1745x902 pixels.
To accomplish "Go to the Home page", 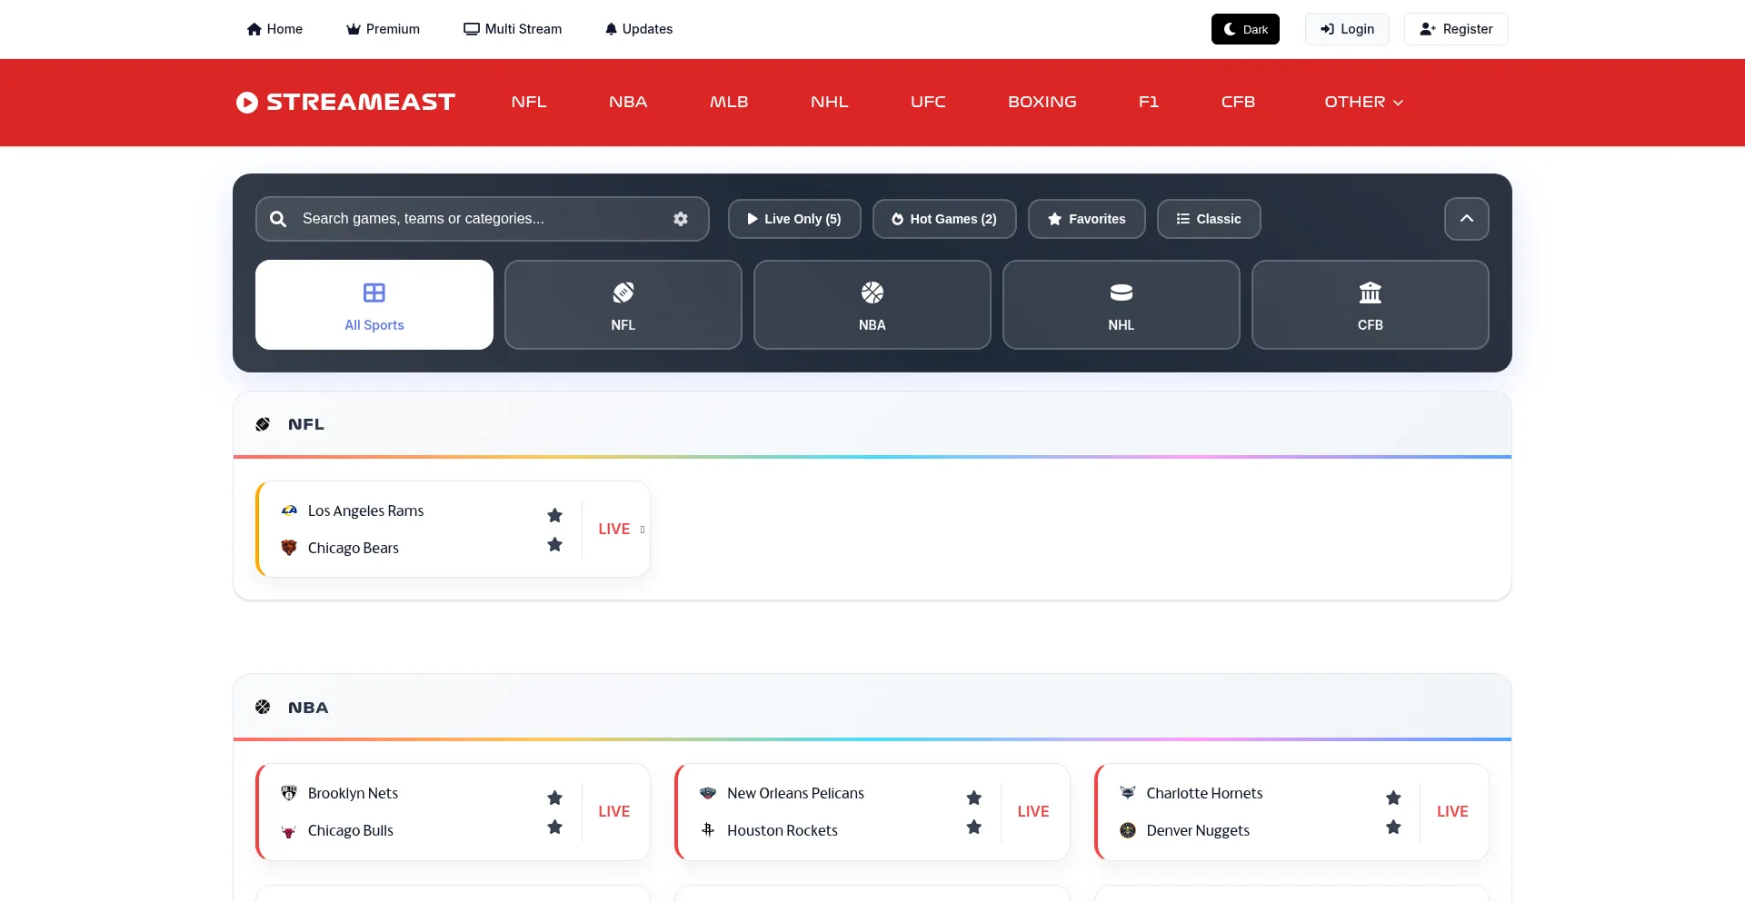I will coord(274,29).
